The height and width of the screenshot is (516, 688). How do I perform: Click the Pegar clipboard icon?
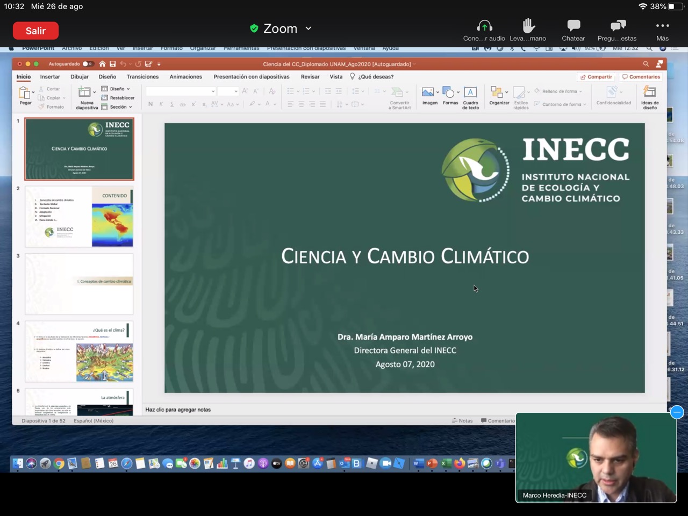coord(25,94)
